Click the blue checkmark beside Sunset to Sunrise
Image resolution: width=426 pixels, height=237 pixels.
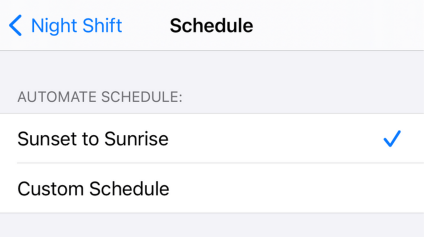(x=392, y=139)
